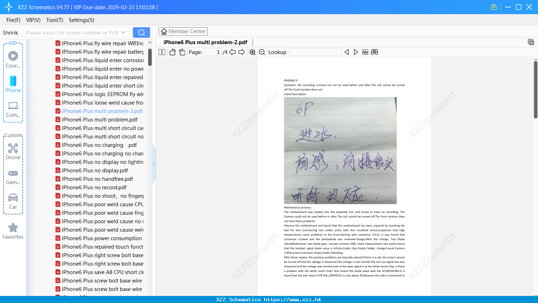Open the Car category
Image resolution: width=538 pixels, height=303 pixels.
[x=13, y=201]
